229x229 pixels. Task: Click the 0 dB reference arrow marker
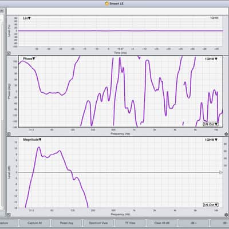(221, 172)
